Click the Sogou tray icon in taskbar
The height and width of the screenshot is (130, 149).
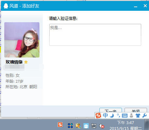pyautogui.click(x=60, y=125)
